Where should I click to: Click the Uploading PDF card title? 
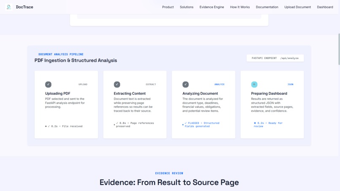(x=58, y=94)
